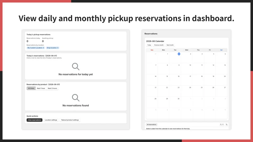Click the View reservations button
The width and height of the screenshot is (253, 142).
tap(34, 120)
